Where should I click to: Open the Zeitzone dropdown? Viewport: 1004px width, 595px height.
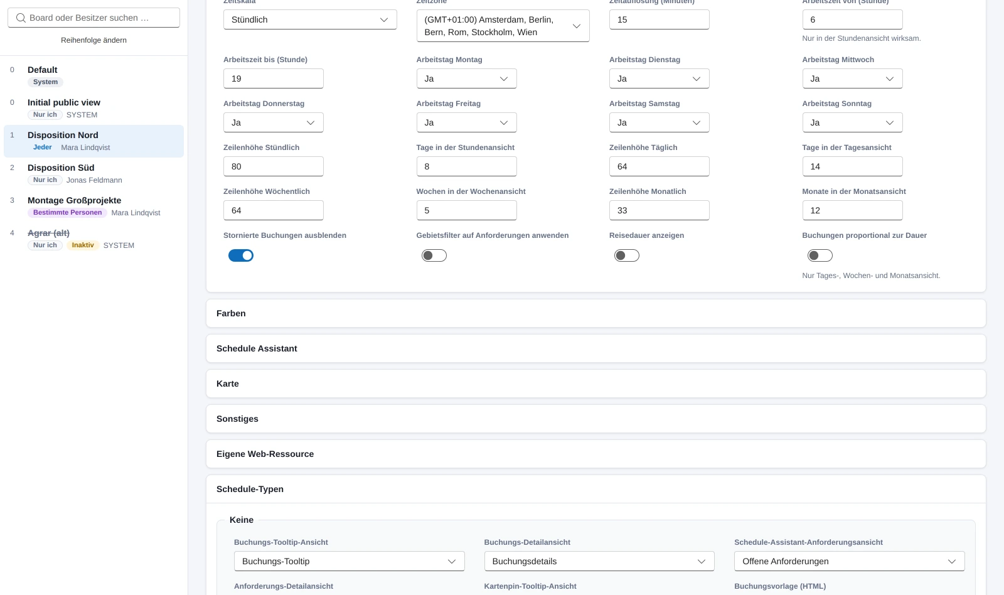503,26
